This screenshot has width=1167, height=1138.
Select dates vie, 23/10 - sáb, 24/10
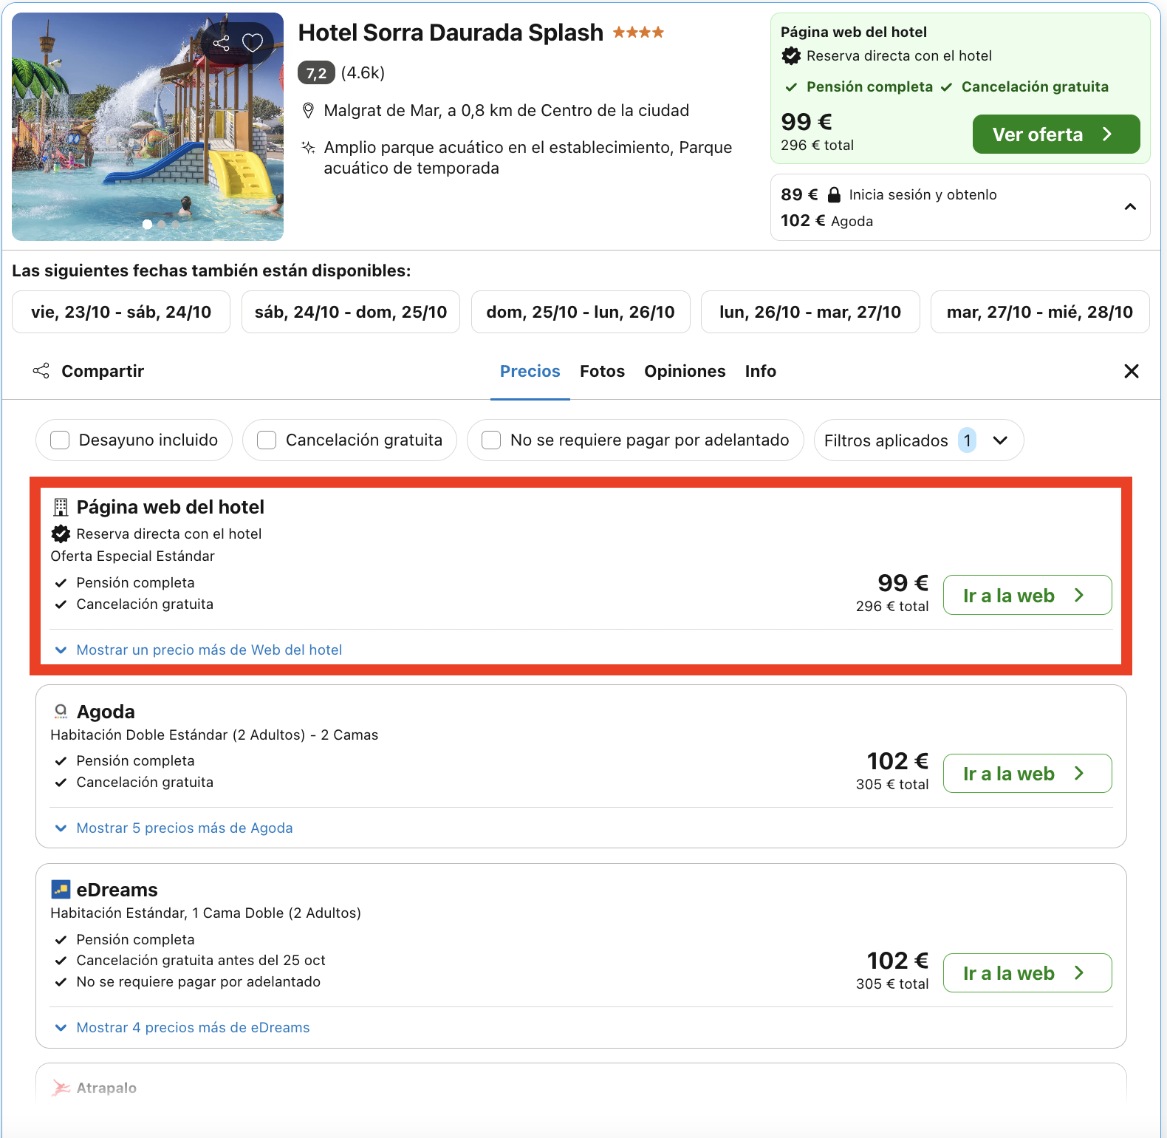(121, 312)
